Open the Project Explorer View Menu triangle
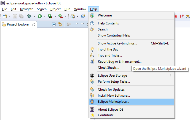This screenshot has height=120, width=190. point(77,23)
